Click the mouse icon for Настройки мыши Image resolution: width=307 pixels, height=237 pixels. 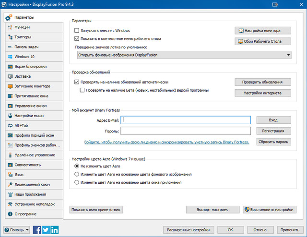click(10, 116)
